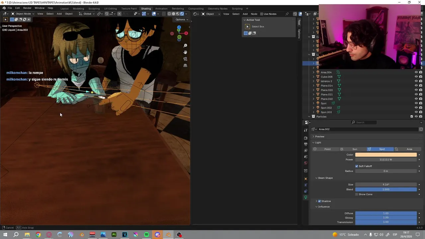
Task: Open the Object Mode dropdown
Action: point(23,14)
